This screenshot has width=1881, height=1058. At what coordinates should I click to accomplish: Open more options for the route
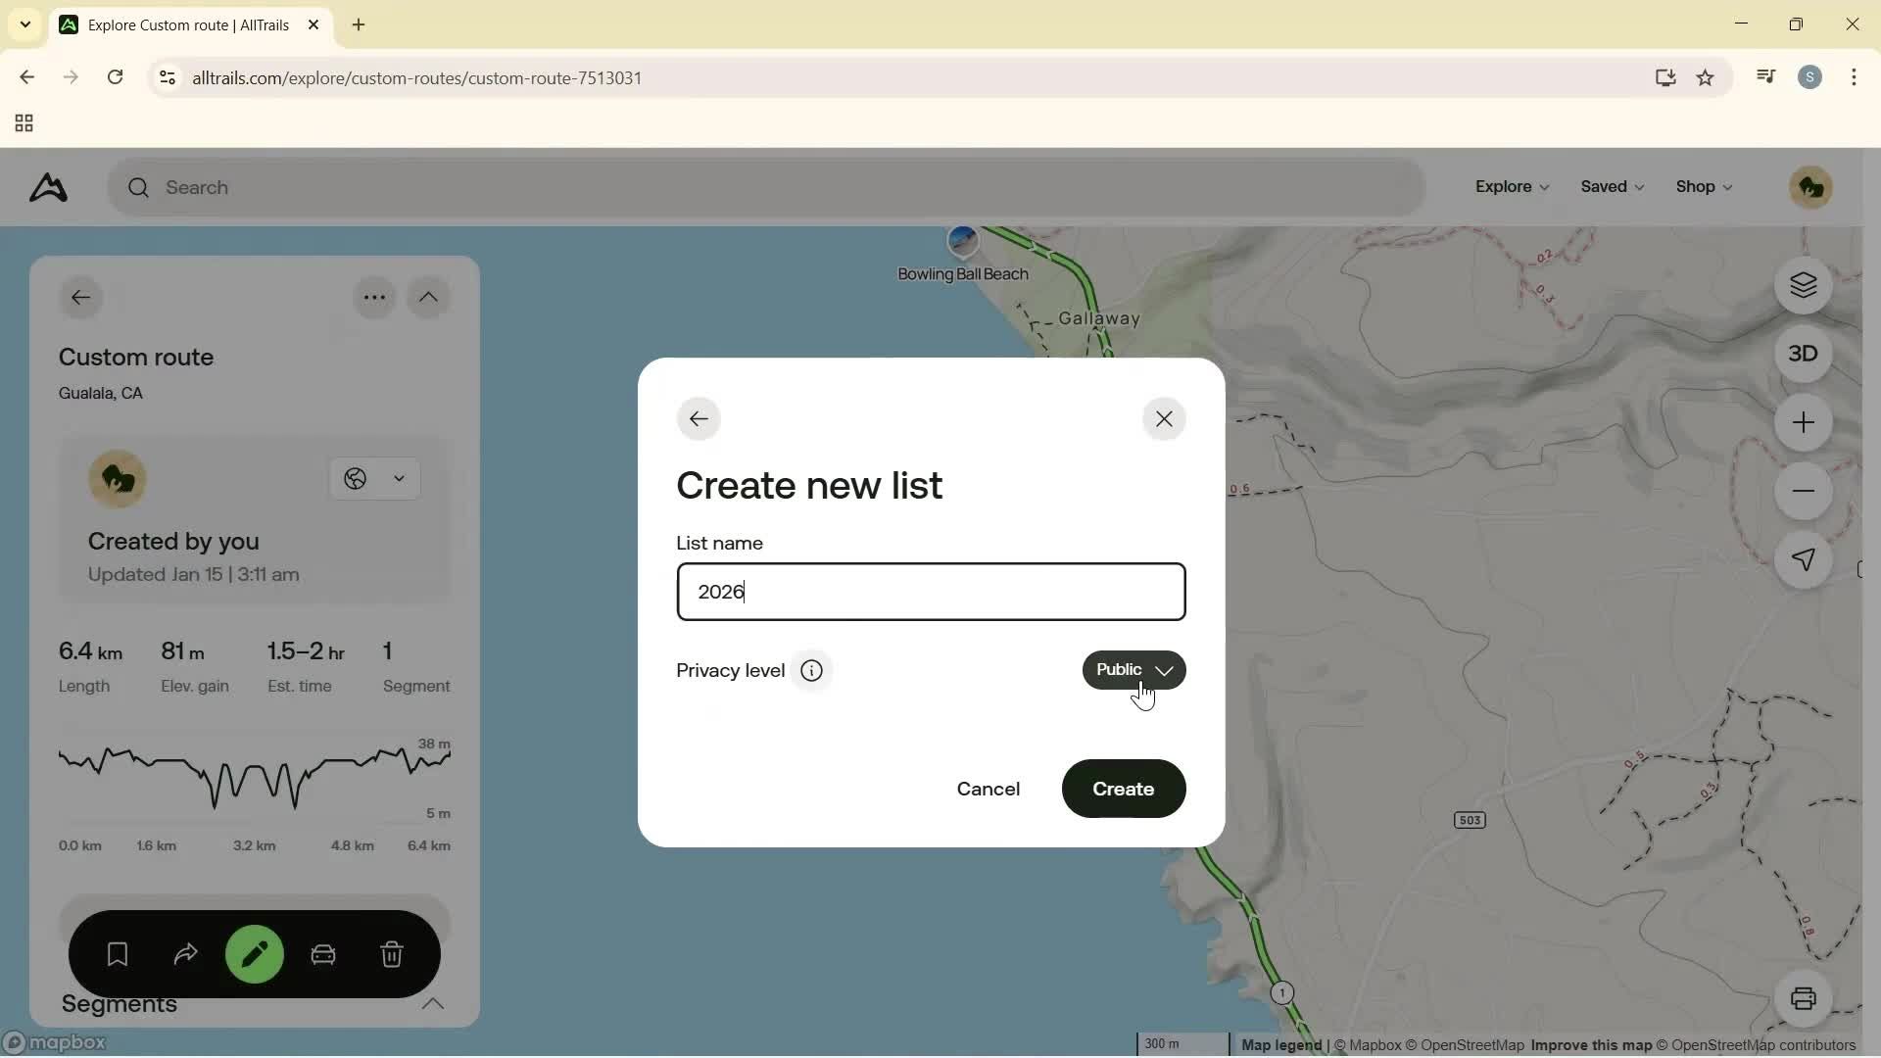(374, 297)
